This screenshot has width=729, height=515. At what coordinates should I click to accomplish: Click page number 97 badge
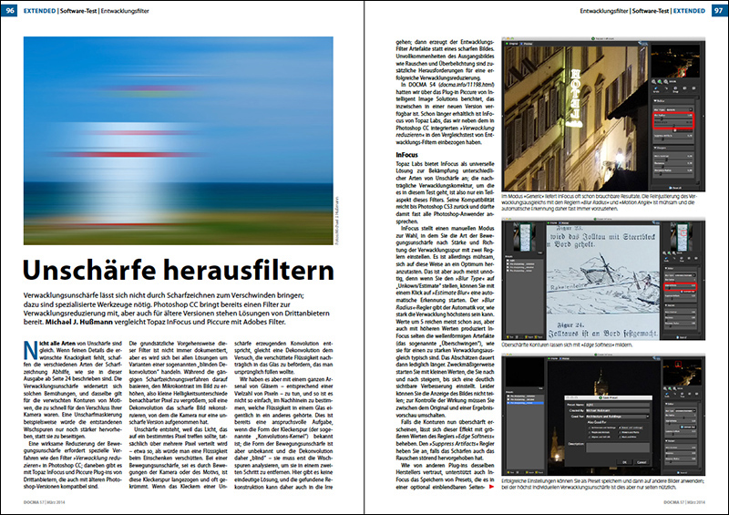tap(719, 10)
